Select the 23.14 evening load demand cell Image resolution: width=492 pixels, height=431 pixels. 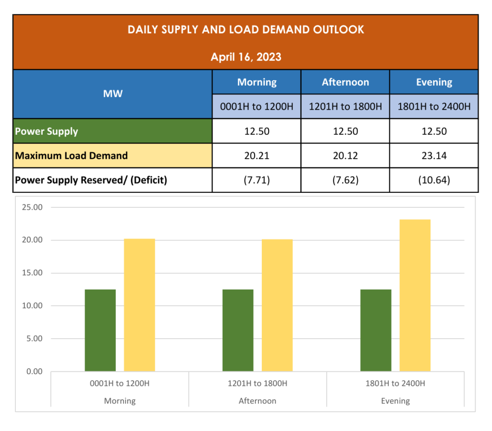coord(433,156)
